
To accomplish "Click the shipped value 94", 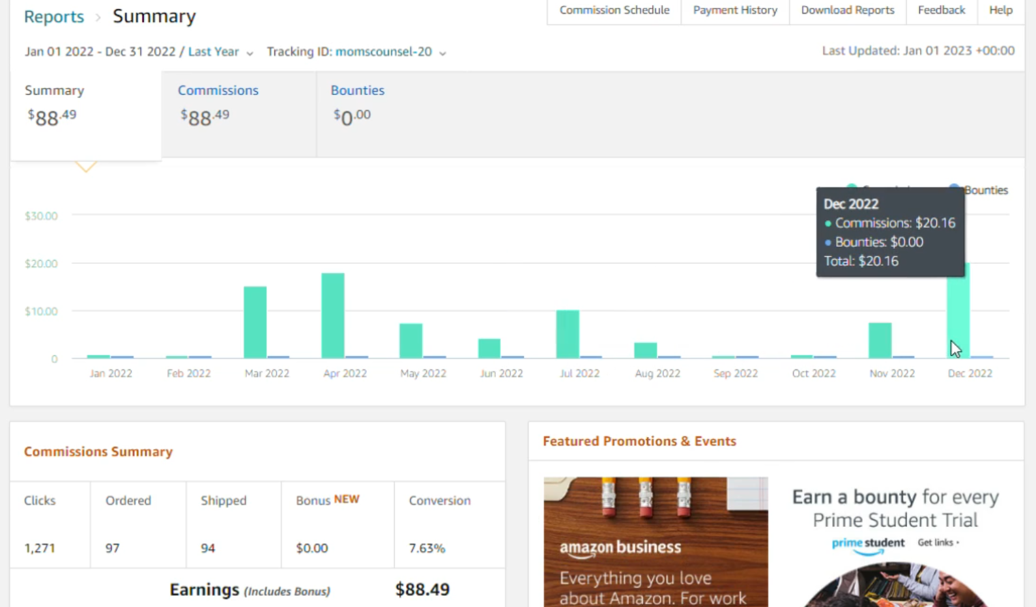I will (208, 548).
